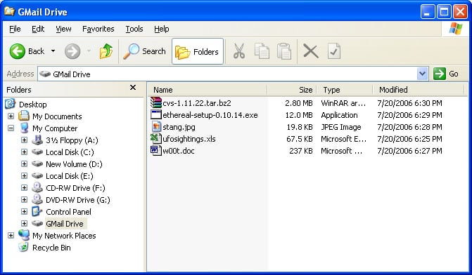Toggle the Folders pane button
The width and height of the screenshot is (472, 275).
pos(198,51)
